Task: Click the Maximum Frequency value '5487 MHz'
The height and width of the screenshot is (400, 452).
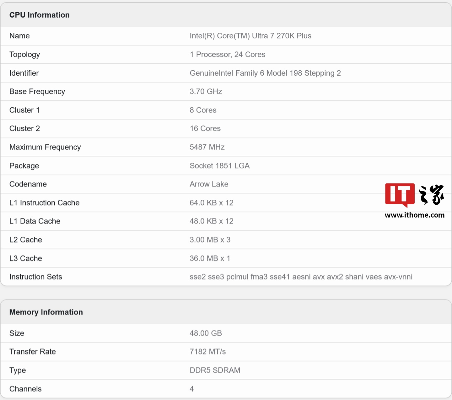Action: coord(207,147)
